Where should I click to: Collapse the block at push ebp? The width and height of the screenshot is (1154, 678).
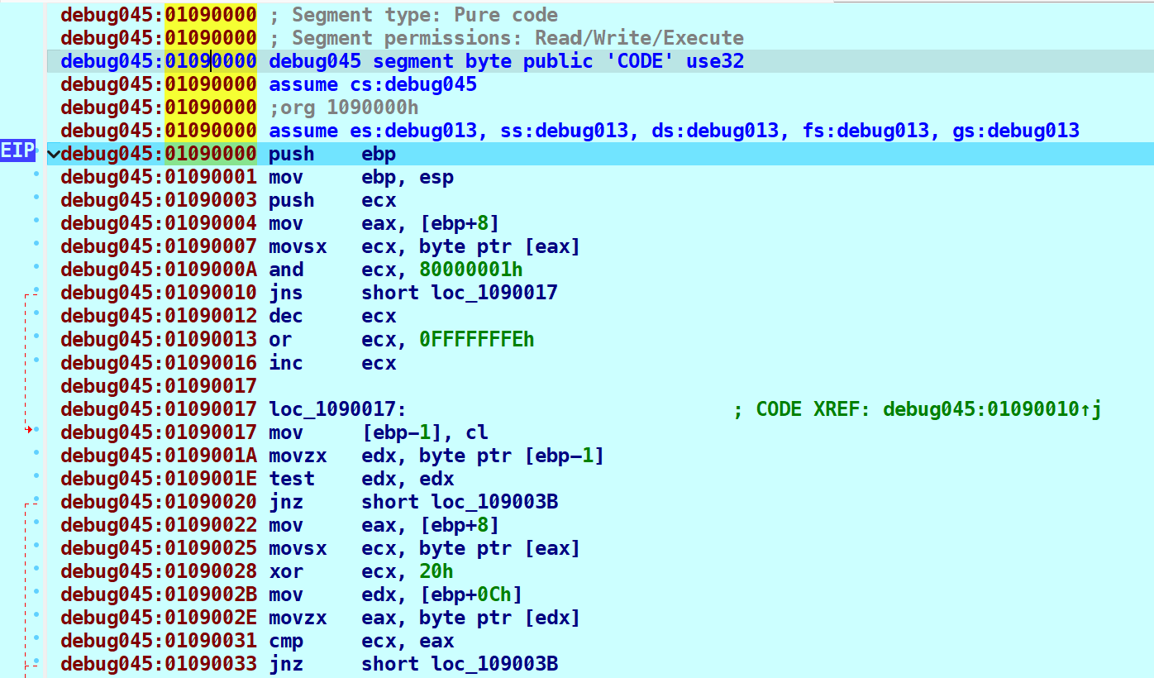click(x=54, y=154)
